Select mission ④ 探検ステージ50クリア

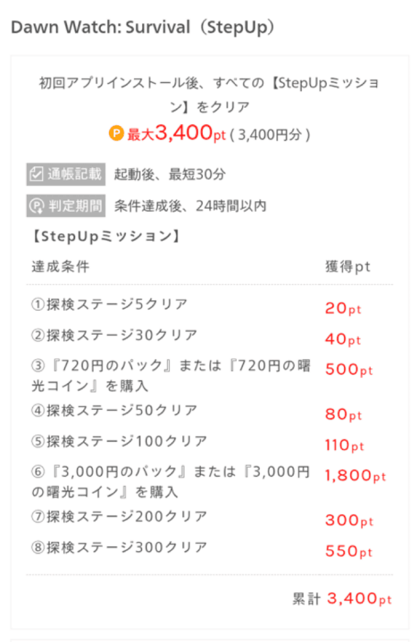115,411
